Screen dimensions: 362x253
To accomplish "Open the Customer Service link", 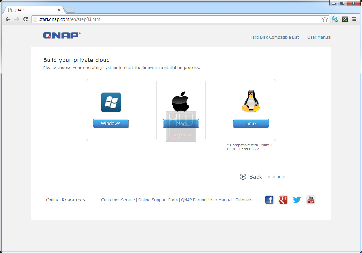I will click(118, 200).
